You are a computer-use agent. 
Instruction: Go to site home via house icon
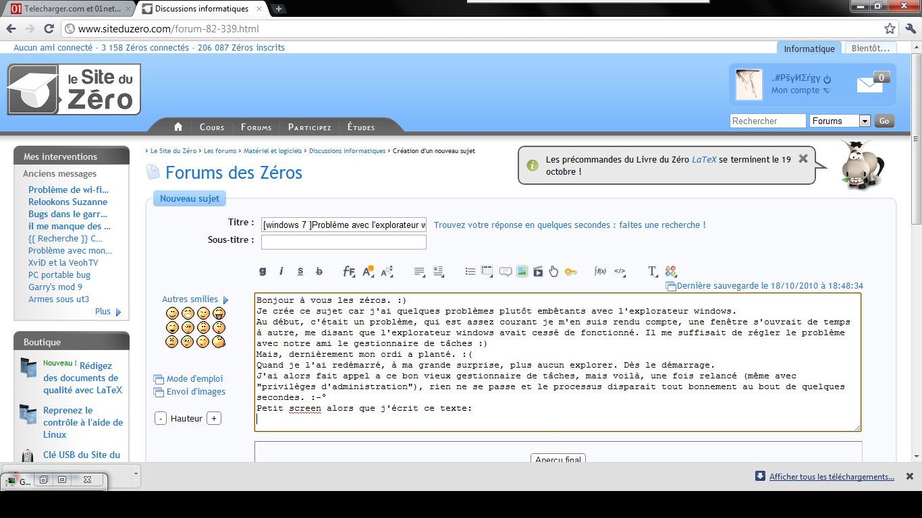click(x=178, y=127)
